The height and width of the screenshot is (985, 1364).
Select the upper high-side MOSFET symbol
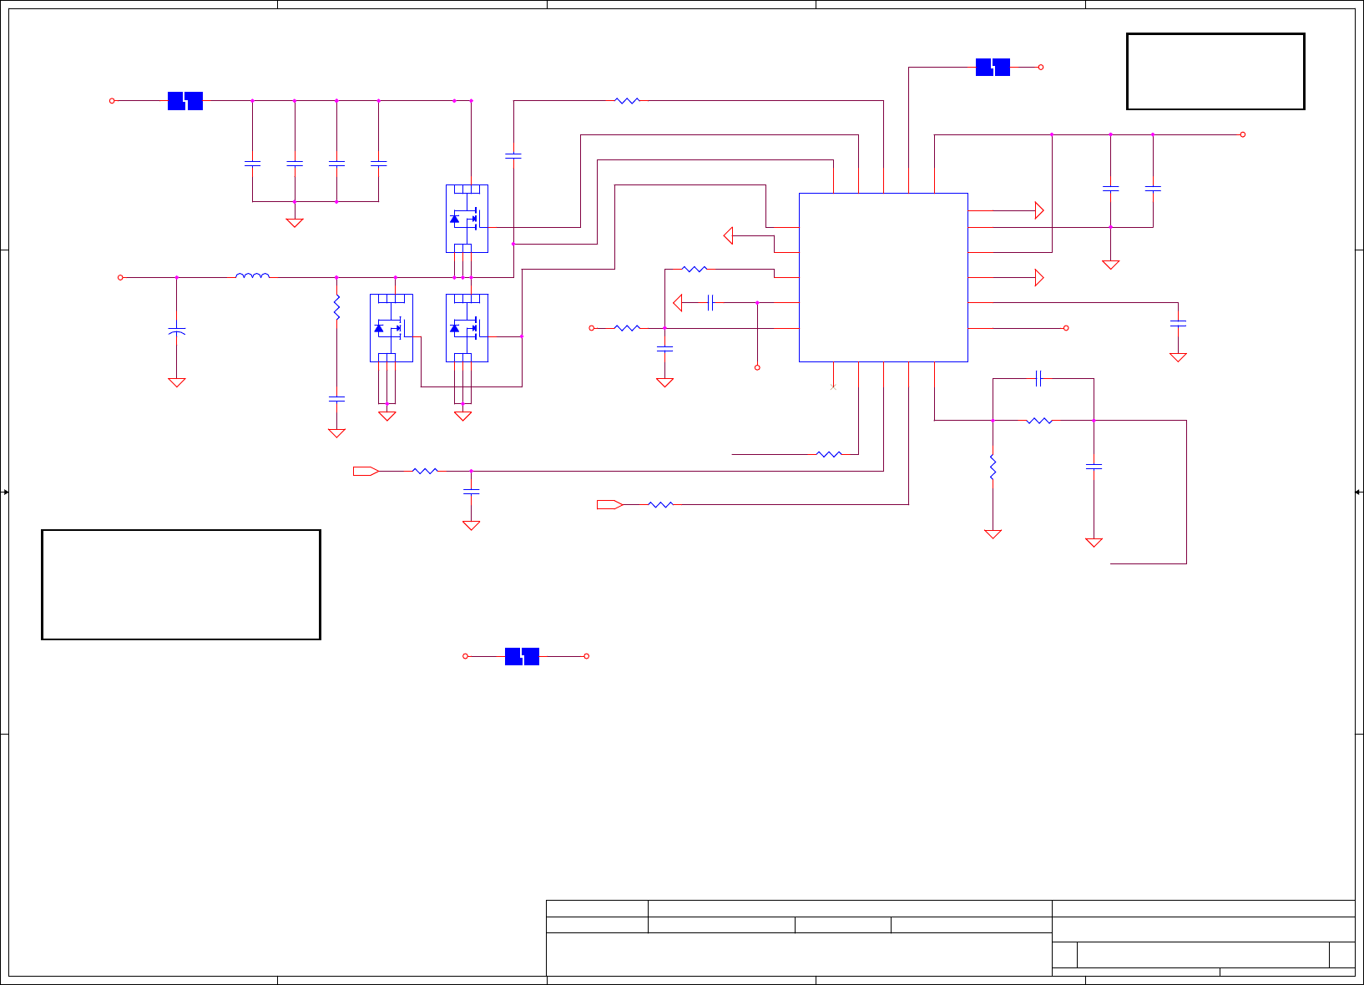tap(467, 219)
